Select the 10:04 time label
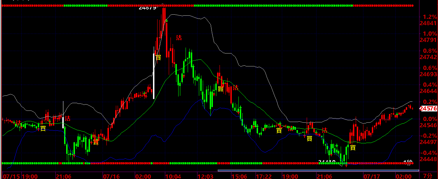This screenshot has height=179, width=438. (173, 176)
